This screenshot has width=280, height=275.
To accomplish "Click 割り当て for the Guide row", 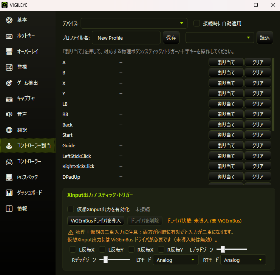I will pos(226,145).
